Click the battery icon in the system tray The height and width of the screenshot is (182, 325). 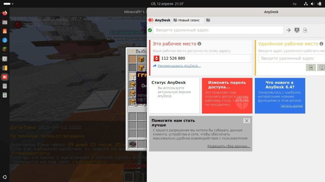pos(319,4)
